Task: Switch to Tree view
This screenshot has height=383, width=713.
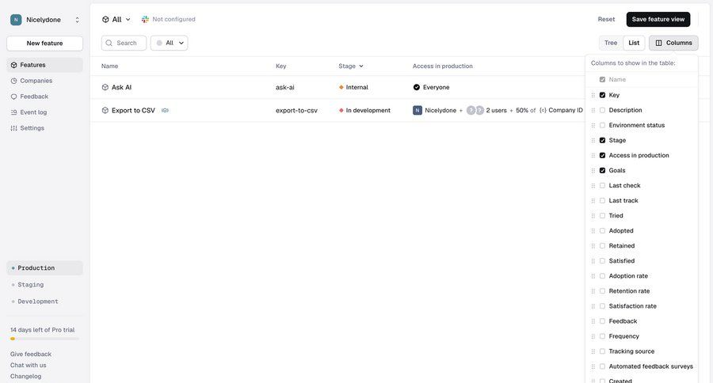Action: pos(611,43)
